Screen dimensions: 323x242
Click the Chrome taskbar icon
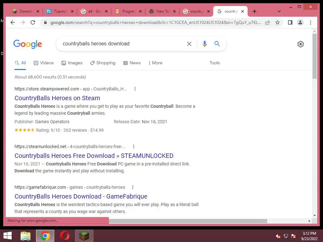[45, 236]
